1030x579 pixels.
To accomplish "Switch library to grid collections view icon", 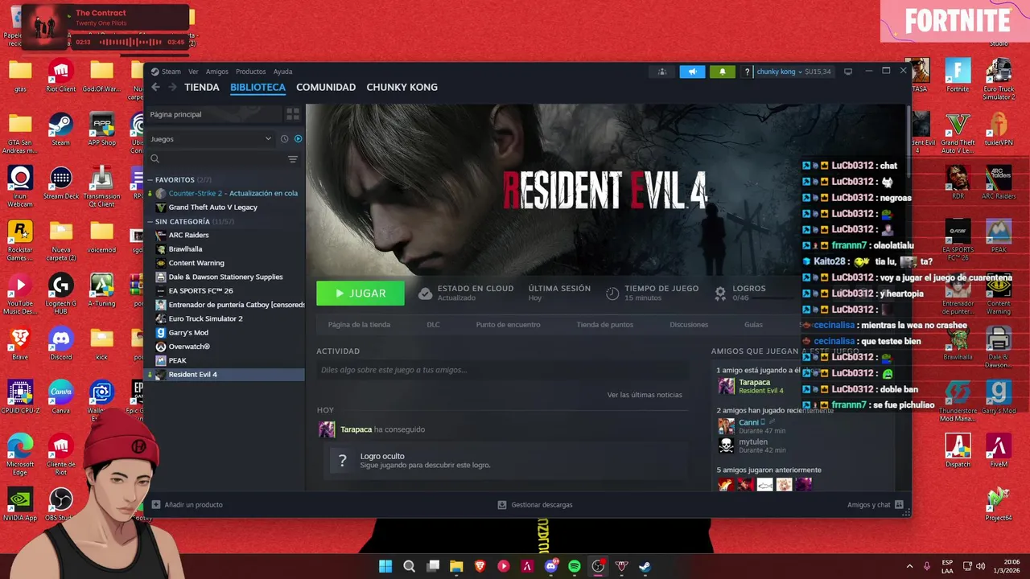I will tap(293, 114).
